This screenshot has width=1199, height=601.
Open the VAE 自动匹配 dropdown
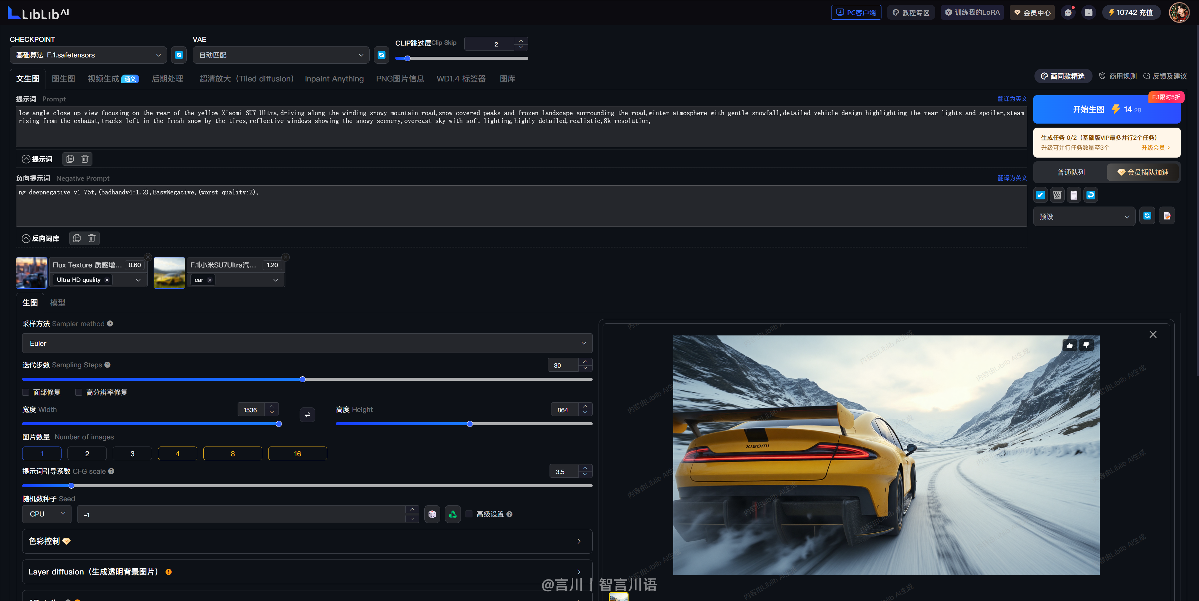(281, 55)
